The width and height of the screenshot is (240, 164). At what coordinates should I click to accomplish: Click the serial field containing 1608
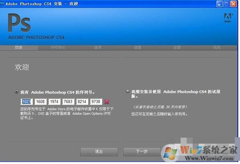point(41,102)
